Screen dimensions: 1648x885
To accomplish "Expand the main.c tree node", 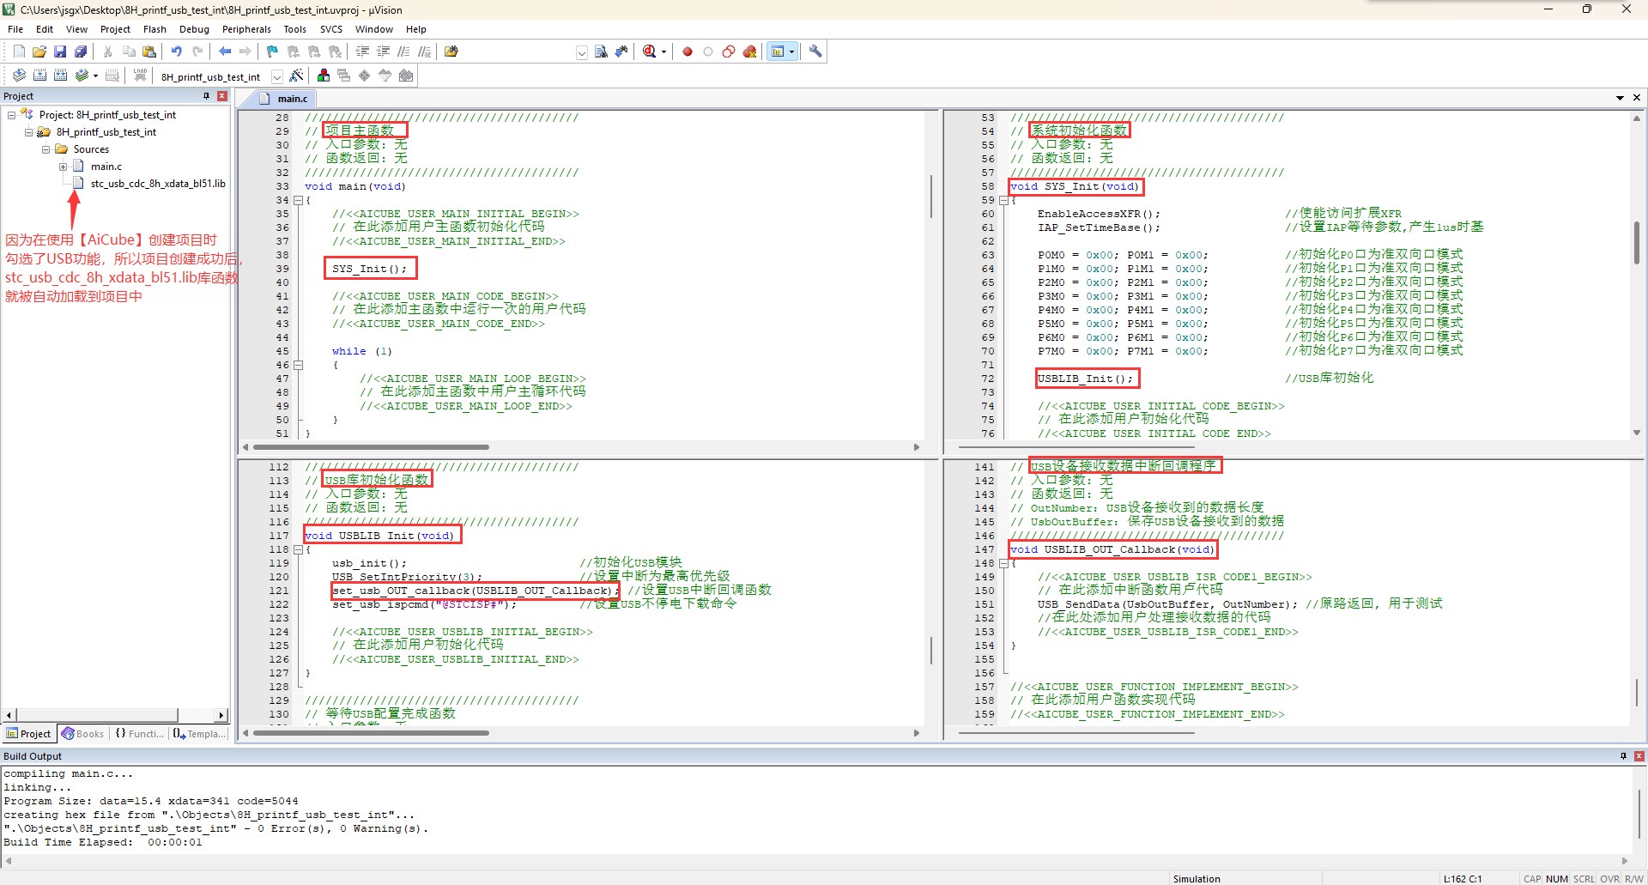I will pos(63,167).
